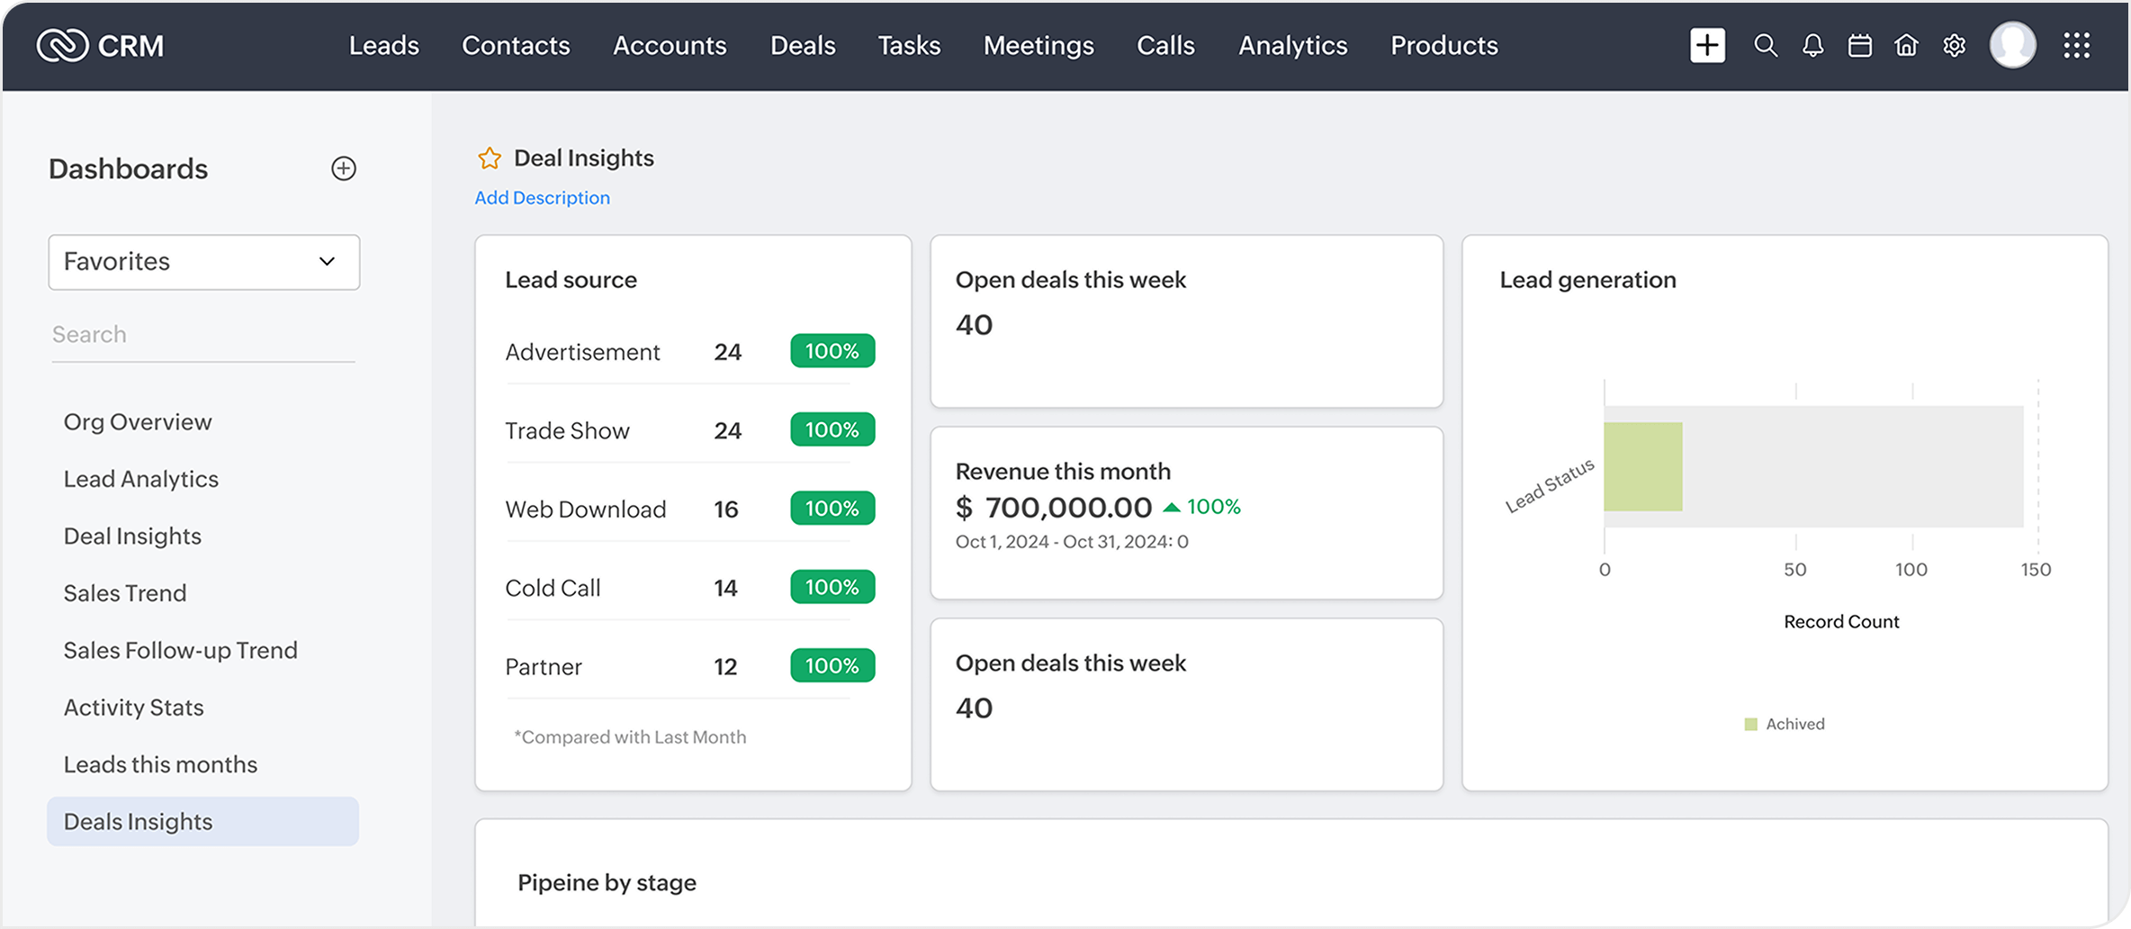Open the Calls module tab
This screenshot has height=929, width=2131.
1165,45
